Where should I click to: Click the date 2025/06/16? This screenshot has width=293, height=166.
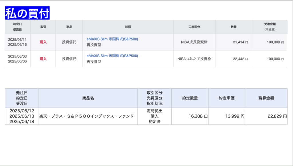click(x=17, y=44)
